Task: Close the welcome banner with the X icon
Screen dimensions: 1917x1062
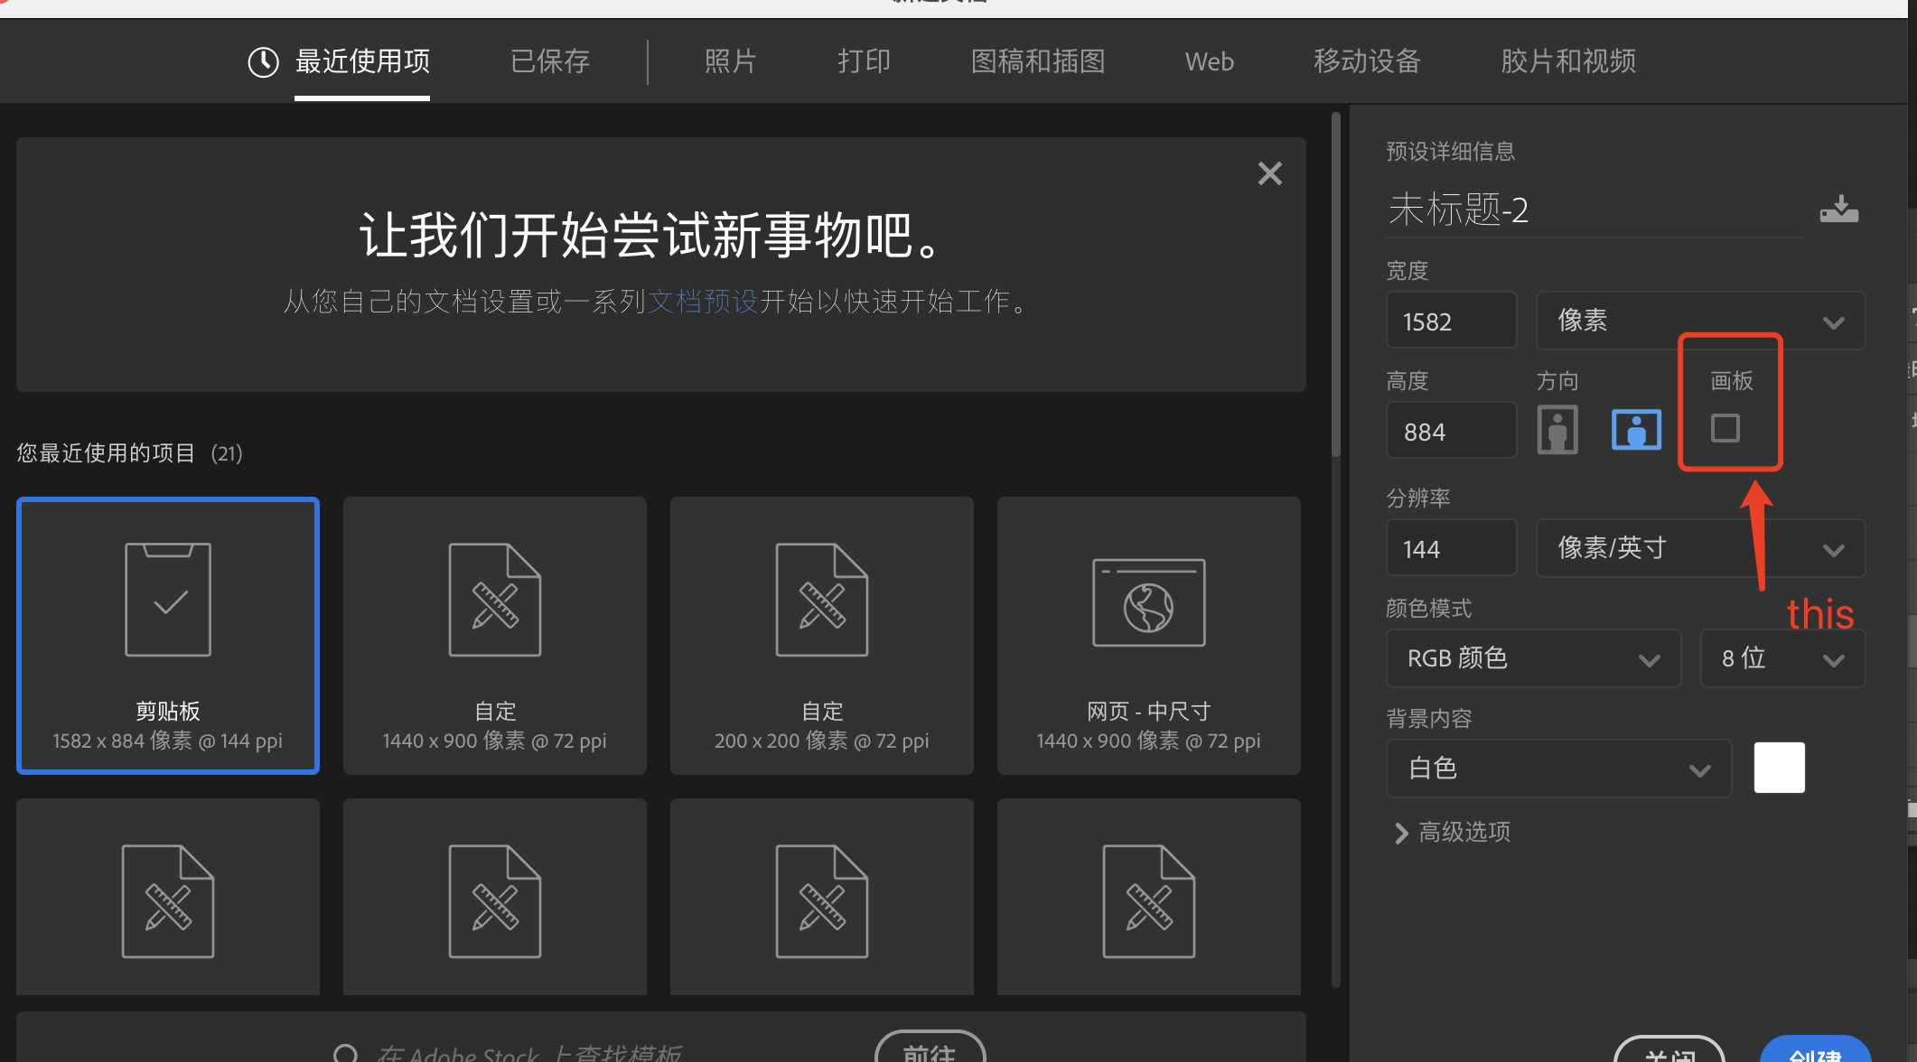Action: coord(1269,172)
